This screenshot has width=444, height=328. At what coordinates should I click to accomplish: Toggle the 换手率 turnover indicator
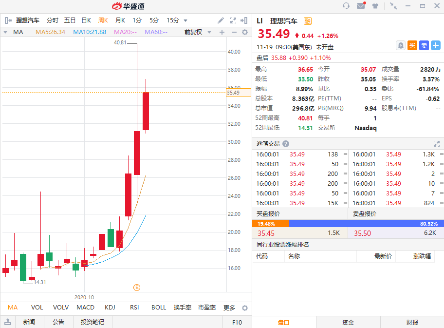tap(183, 308)
